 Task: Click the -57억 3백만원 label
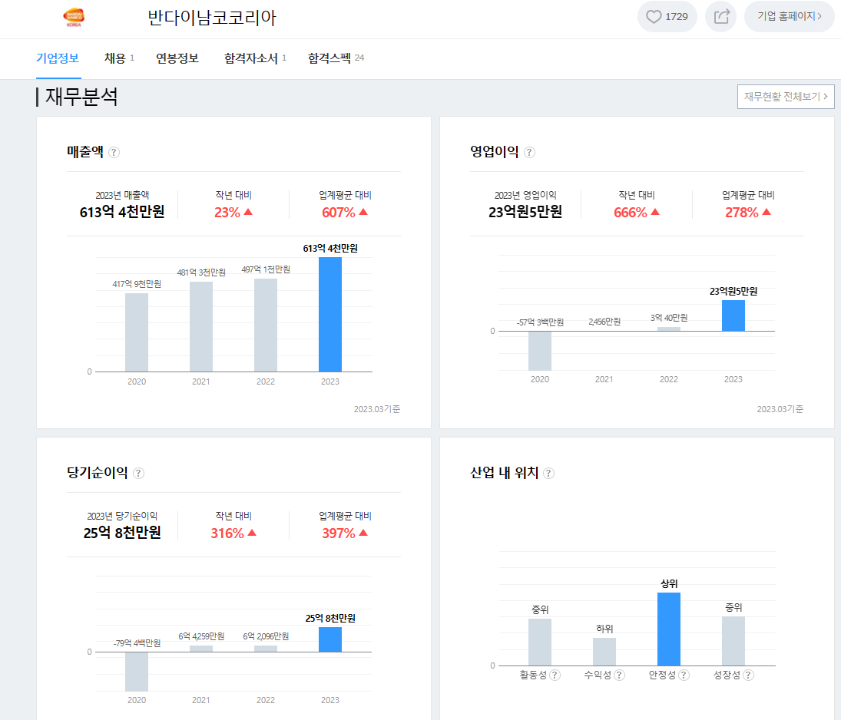(x=540, y=322)
